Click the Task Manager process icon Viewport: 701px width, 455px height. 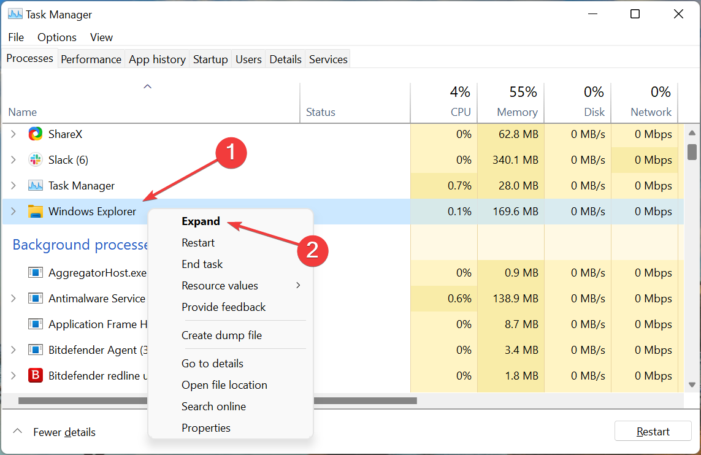[x=35, y=185]
